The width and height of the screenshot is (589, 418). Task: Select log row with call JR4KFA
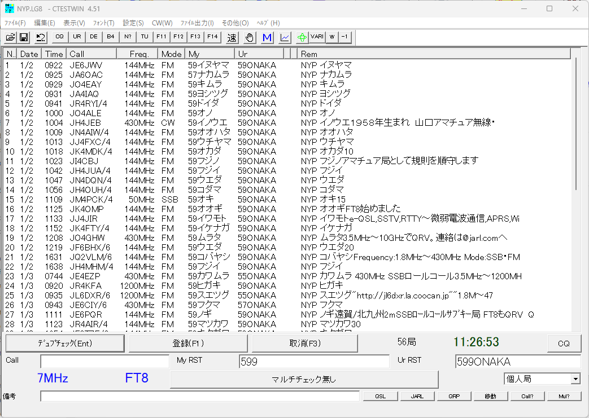[x=287, y=286]
